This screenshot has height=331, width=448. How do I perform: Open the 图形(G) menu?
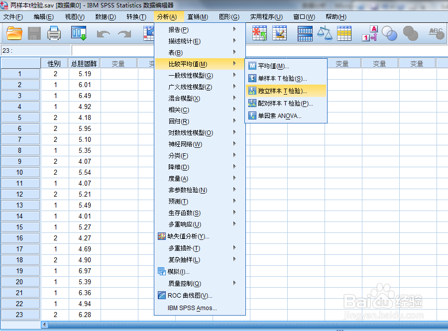[229, 17]
